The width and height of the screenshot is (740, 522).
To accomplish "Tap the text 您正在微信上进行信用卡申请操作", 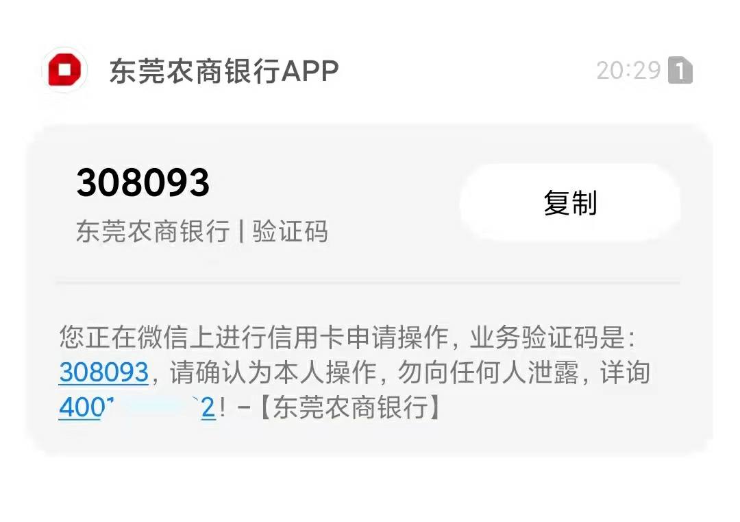I will coord(254,337).
